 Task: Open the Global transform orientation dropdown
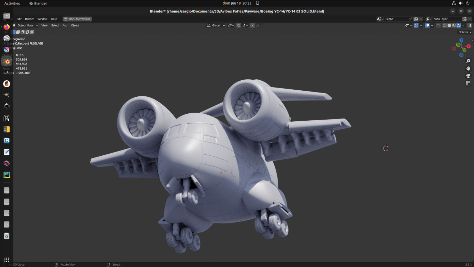[x=216, y=25]
